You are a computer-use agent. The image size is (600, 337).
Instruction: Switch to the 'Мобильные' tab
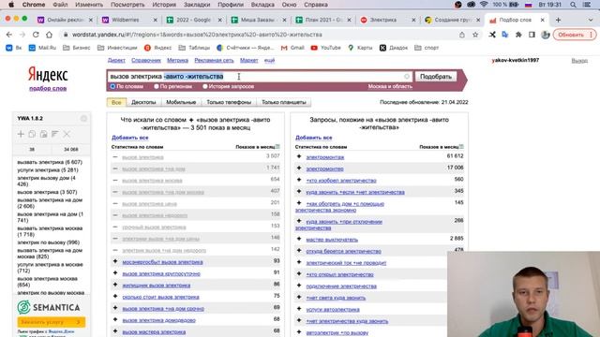tap(181, 102)
